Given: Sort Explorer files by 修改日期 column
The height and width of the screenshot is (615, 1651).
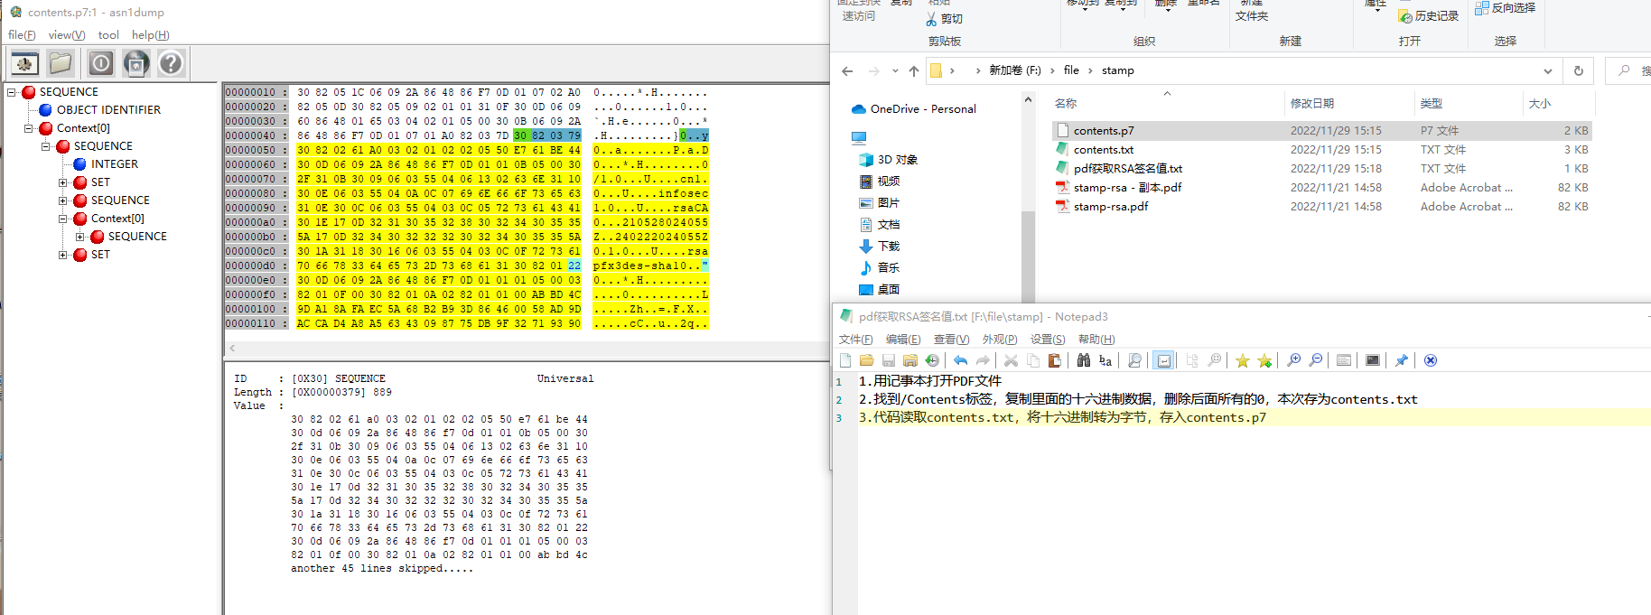Looking at the screenshot, I should (1311, 104).
